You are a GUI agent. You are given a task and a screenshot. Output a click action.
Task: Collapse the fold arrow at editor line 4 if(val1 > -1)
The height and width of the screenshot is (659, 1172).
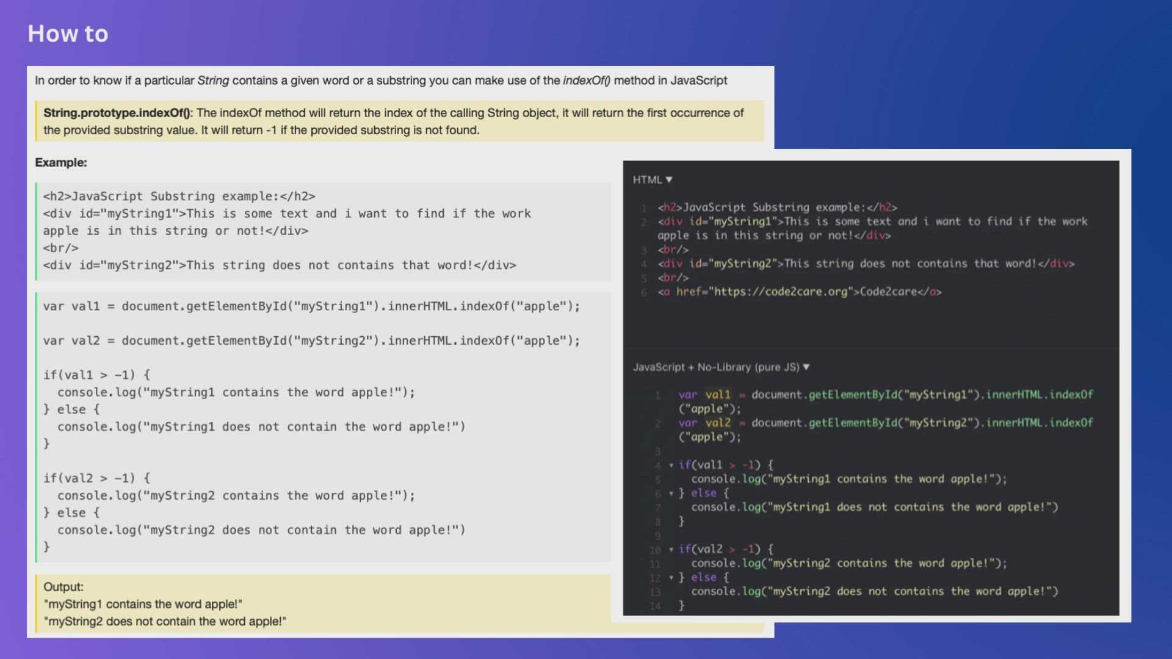coord(671,465)
